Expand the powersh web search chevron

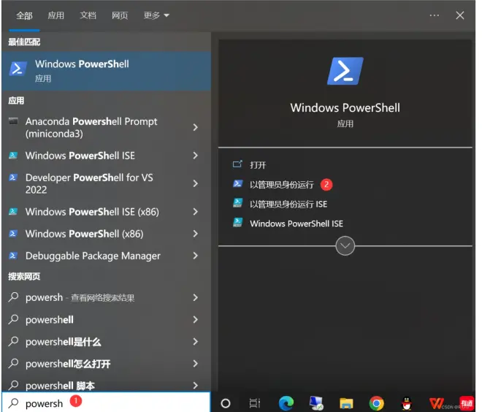(195, 297)
